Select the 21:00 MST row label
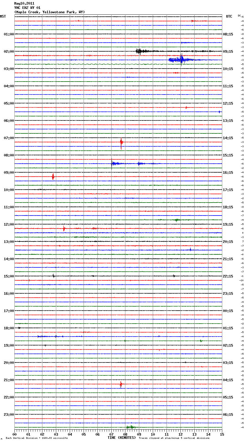This screenshot has height=442, width=245. [9, 380]
